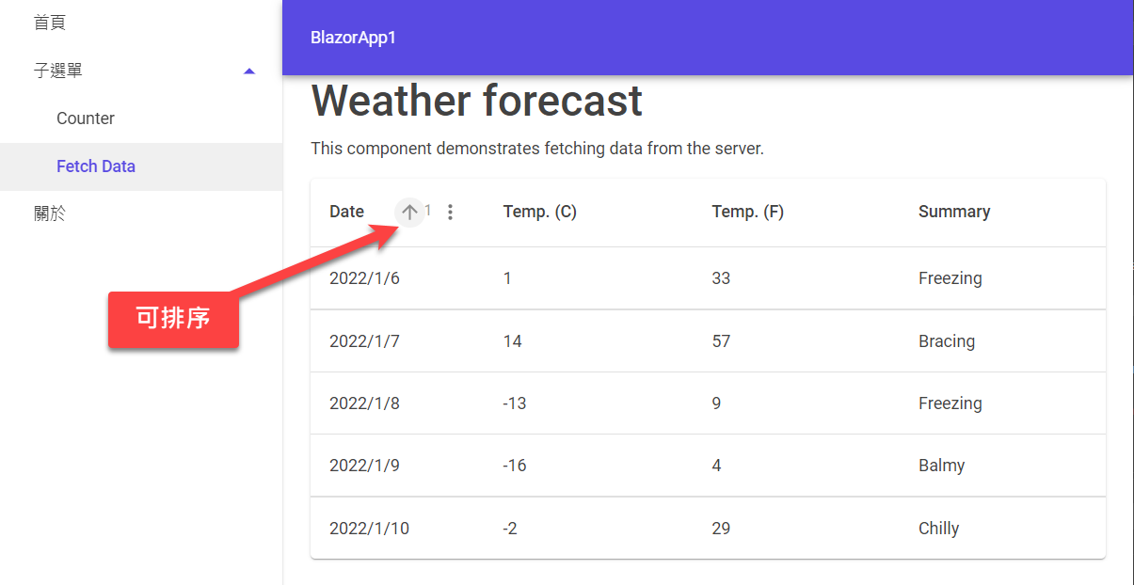The image size is (1134, 585).
Task: Click the Summary column header
Action: pyautogui.click(x=954, y=212)
